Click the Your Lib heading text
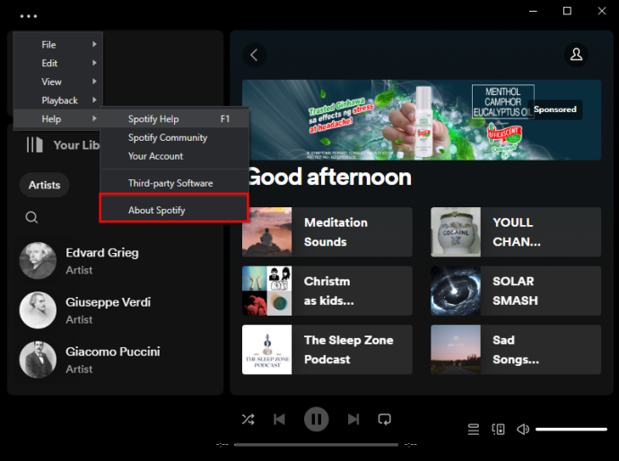Image resolution: width=619 pixels, height=461 pixels. 76,145
